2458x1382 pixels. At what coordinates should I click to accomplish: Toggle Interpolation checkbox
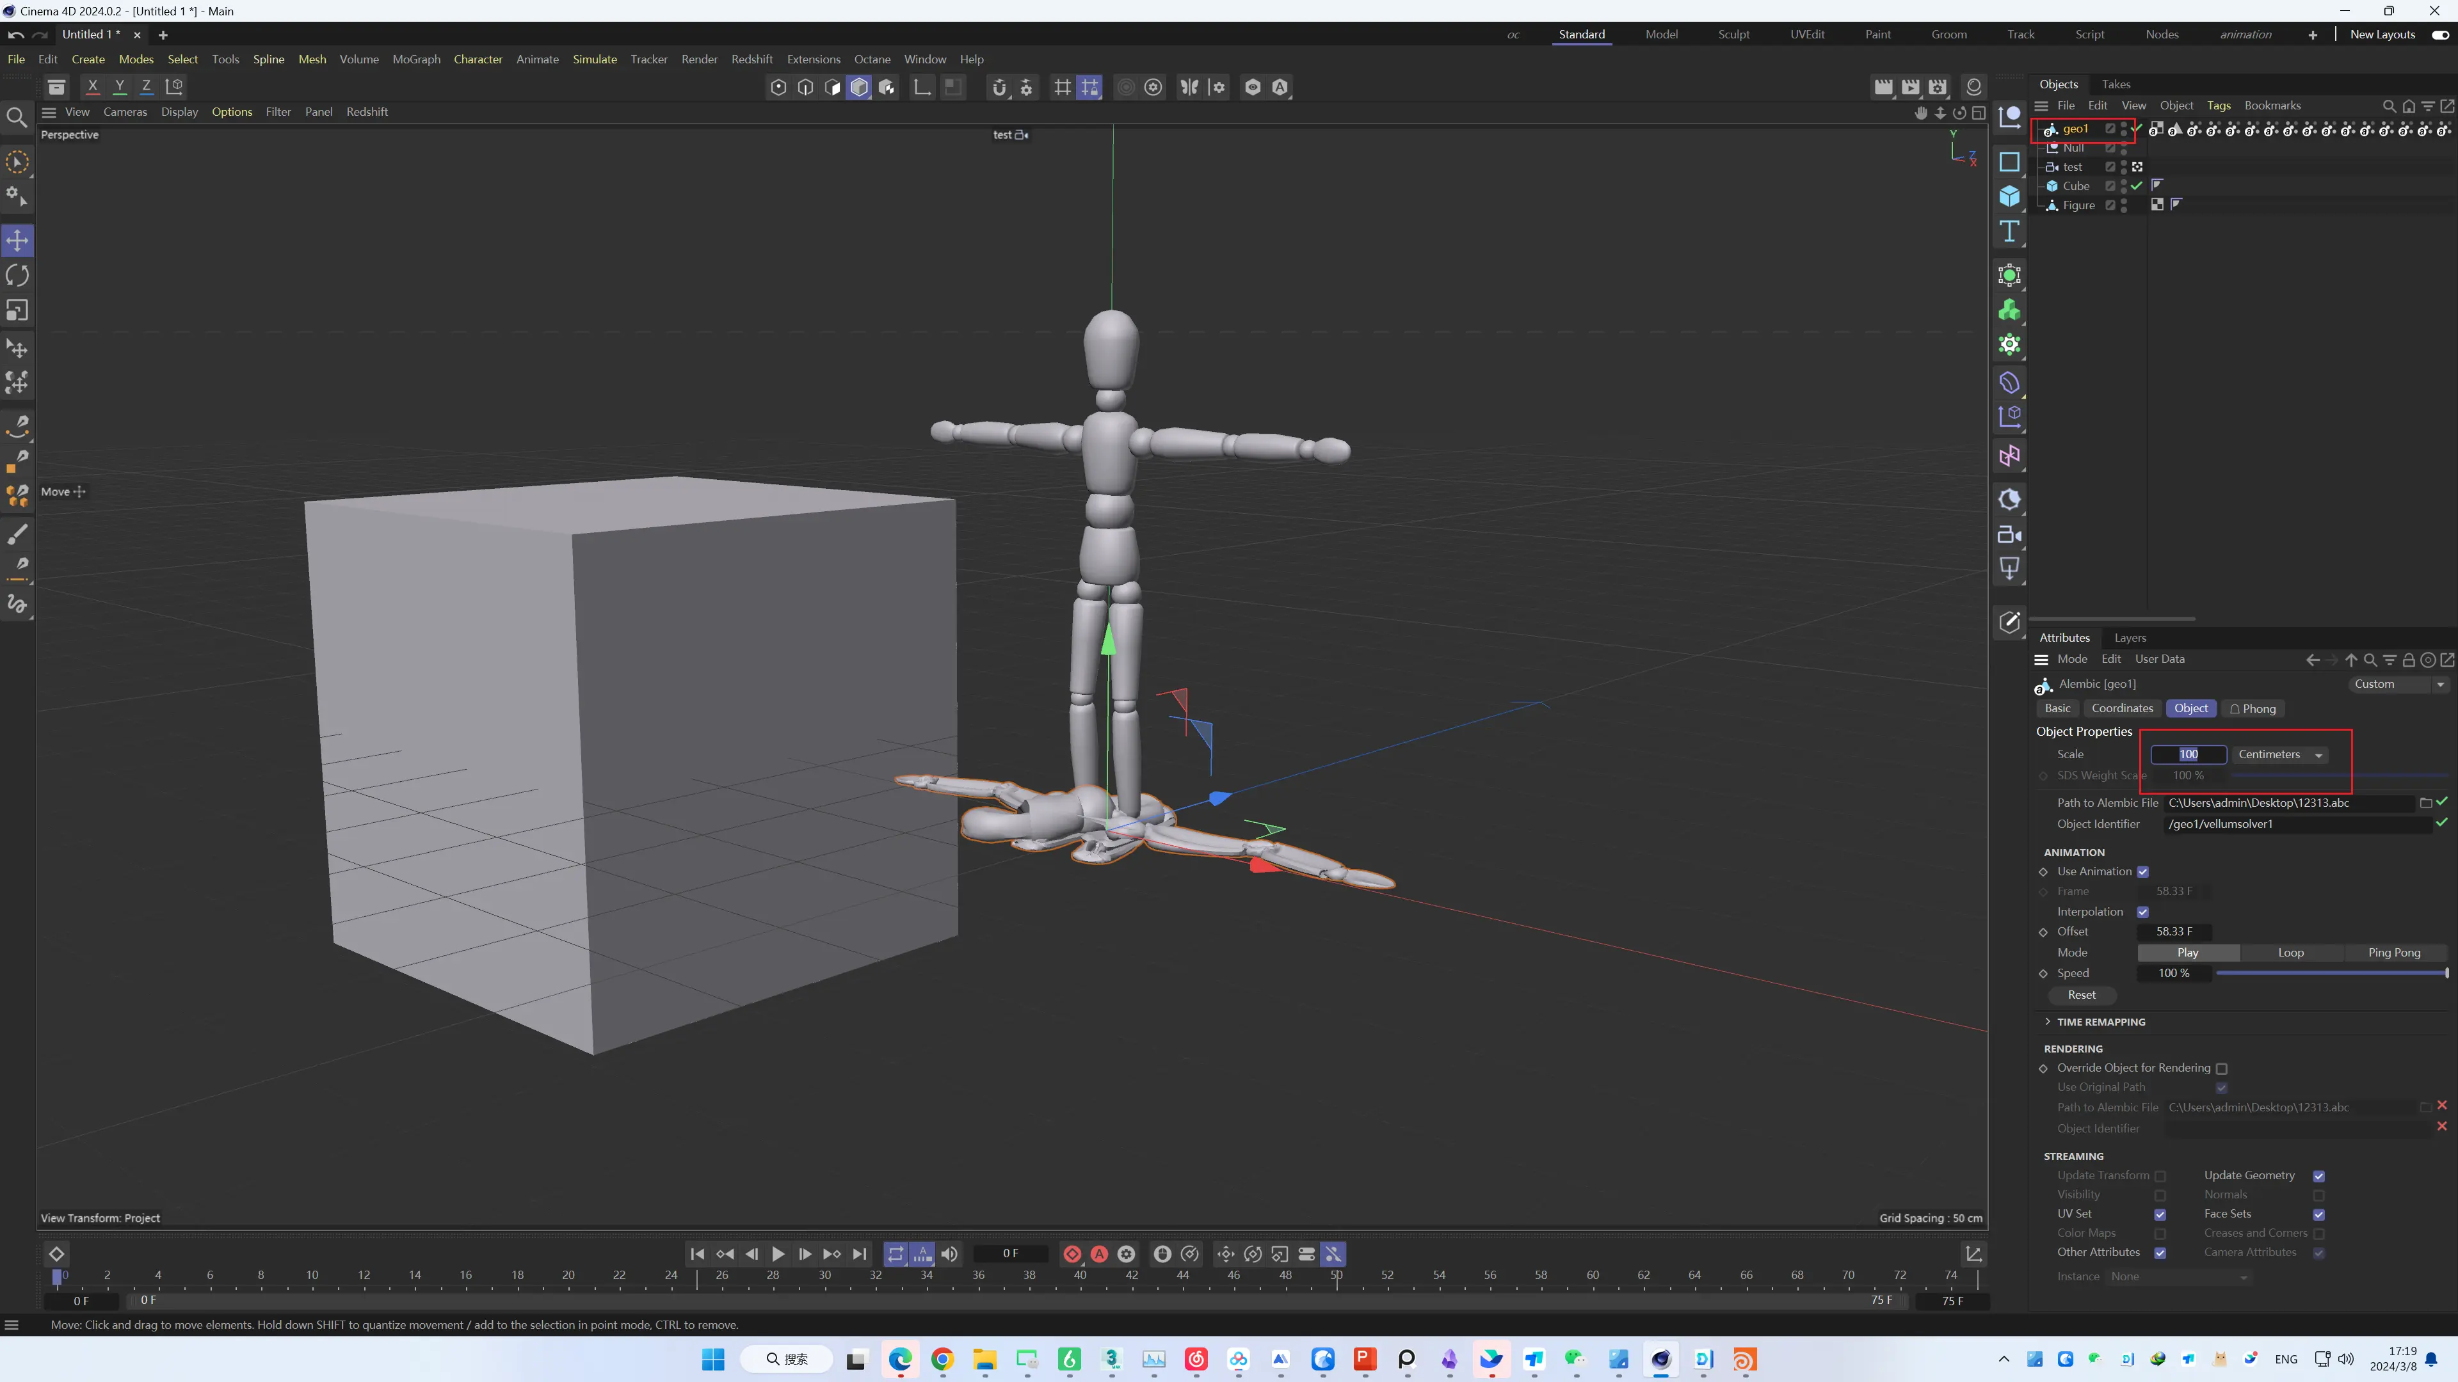(x=2143, y=912)
